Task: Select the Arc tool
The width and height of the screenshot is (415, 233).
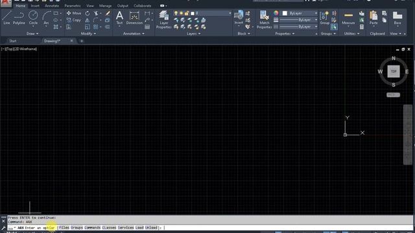Action: [x=46, y=17]
